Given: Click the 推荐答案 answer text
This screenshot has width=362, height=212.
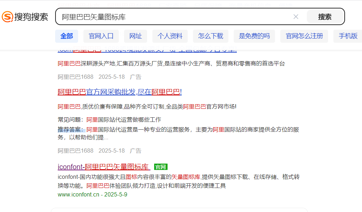Looking at the screenshot, I should (x=178, y=133).
